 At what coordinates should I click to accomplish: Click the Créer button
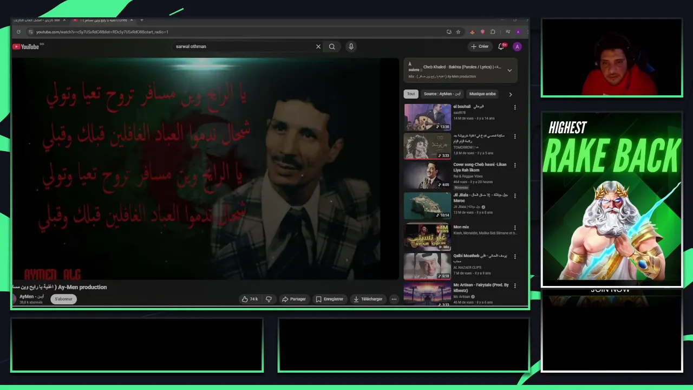[480, 47]
